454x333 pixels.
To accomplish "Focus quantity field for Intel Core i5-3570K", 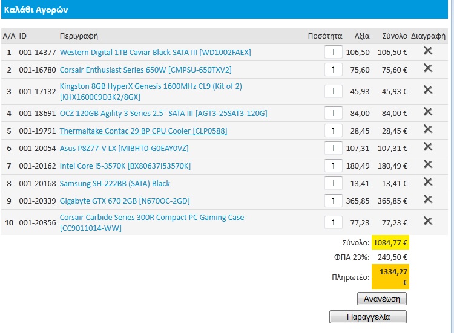I will [x=334, y=166].
